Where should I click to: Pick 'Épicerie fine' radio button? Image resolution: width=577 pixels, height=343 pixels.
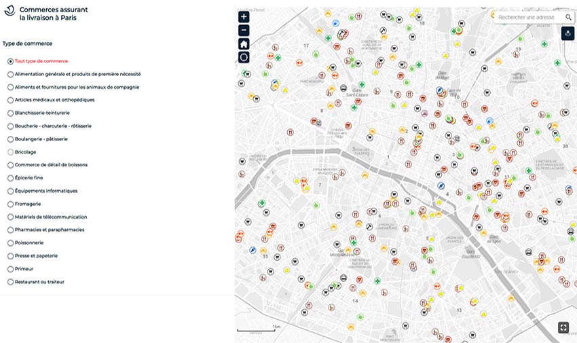pyautogui.click(x=10, y=178)
